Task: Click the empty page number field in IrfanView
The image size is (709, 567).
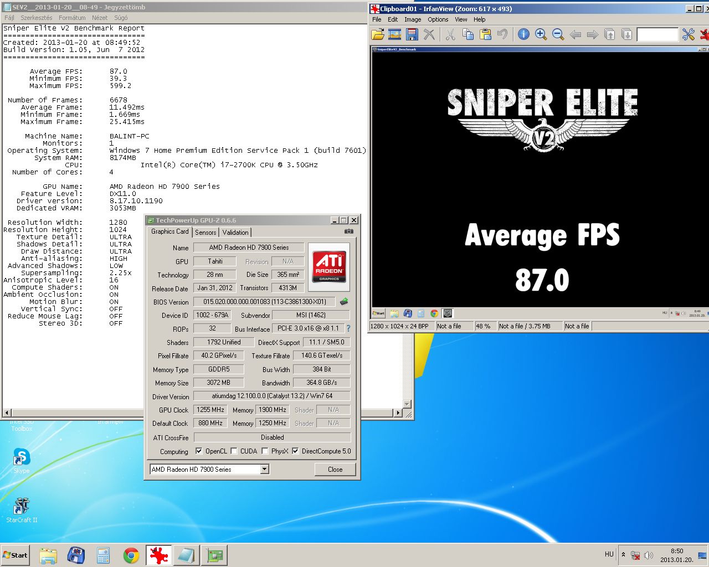Action: (657, 34)
